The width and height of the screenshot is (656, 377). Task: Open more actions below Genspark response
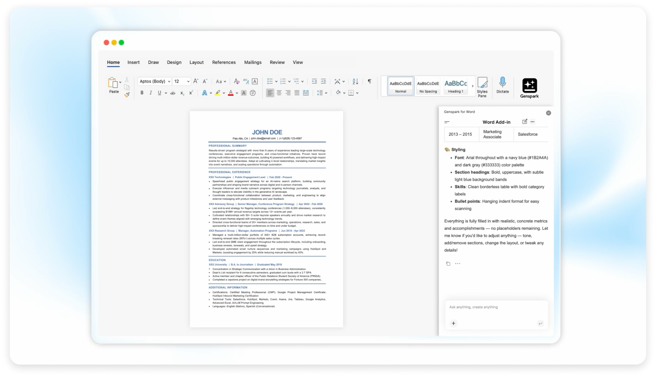click(x=457, y=264)
